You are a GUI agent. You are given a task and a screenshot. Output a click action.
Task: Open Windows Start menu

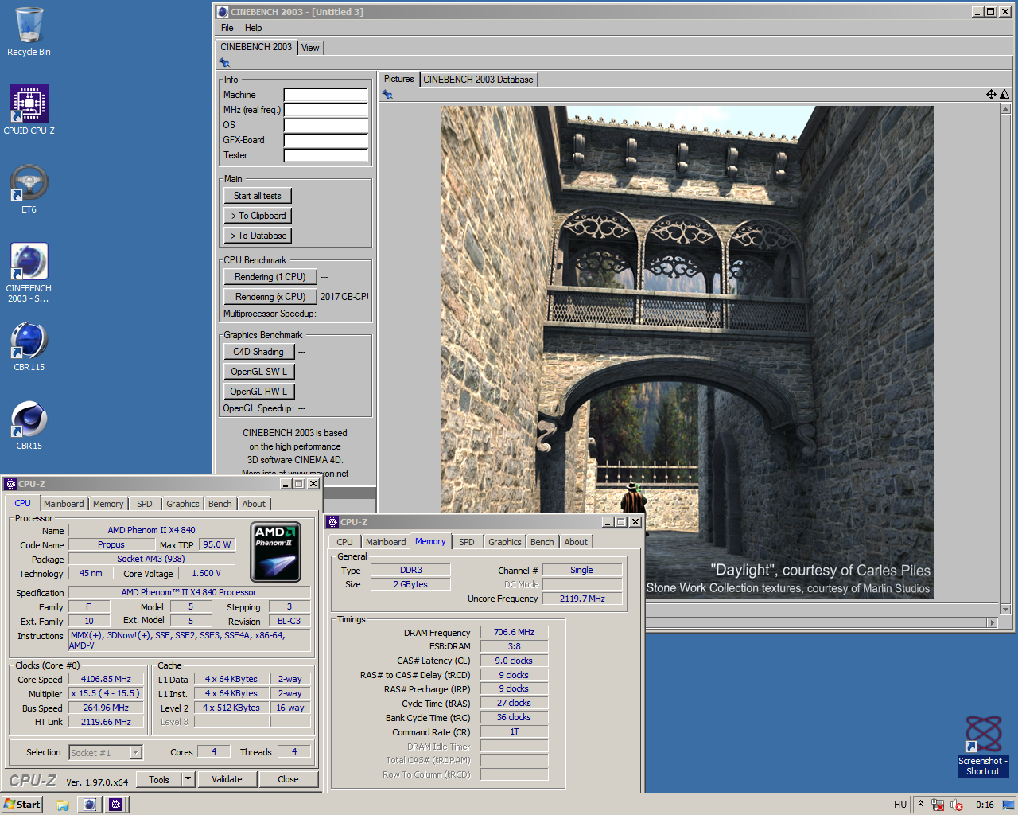(x=22, y=805)
